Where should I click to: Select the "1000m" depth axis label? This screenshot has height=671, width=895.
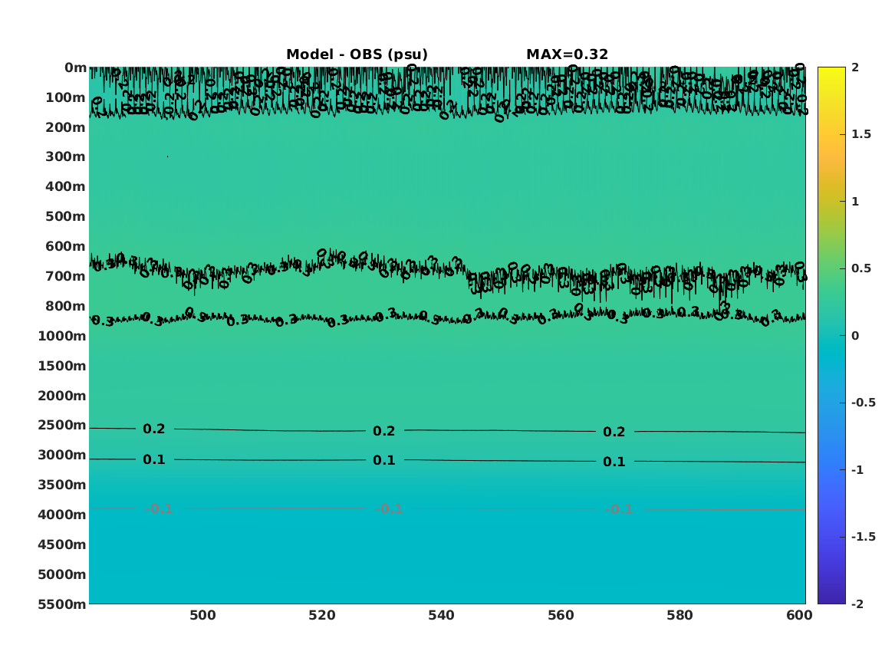click(x=62, y=336)
